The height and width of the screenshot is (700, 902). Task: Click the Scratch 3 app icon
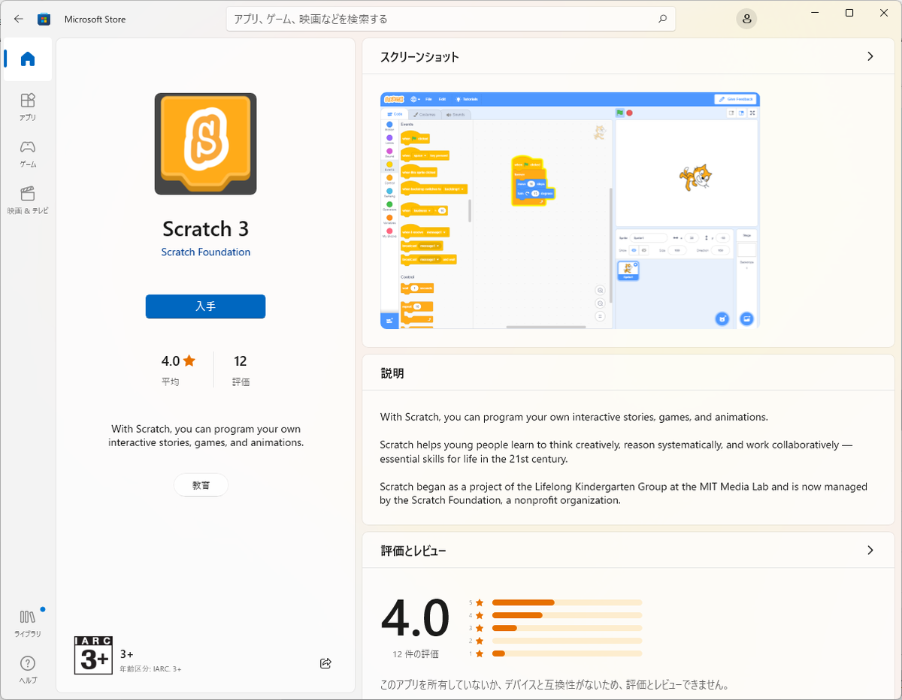tap(205, 143)
